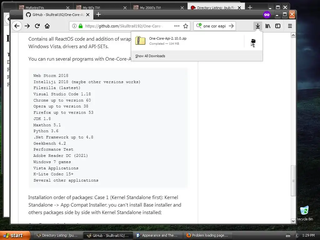Open containing folder for One-Core-Api-2.10.0.zip
The width and height of the screenshot is (320, 240).
(x=253, y=41)
